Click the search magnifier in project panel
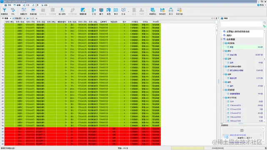This screenshot has width=267, height=150. [x=265, y=22]
